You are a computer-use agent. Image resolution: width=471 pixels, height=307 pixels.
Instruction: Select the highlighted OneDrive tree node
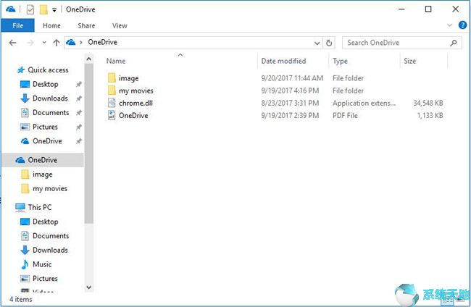43,160
